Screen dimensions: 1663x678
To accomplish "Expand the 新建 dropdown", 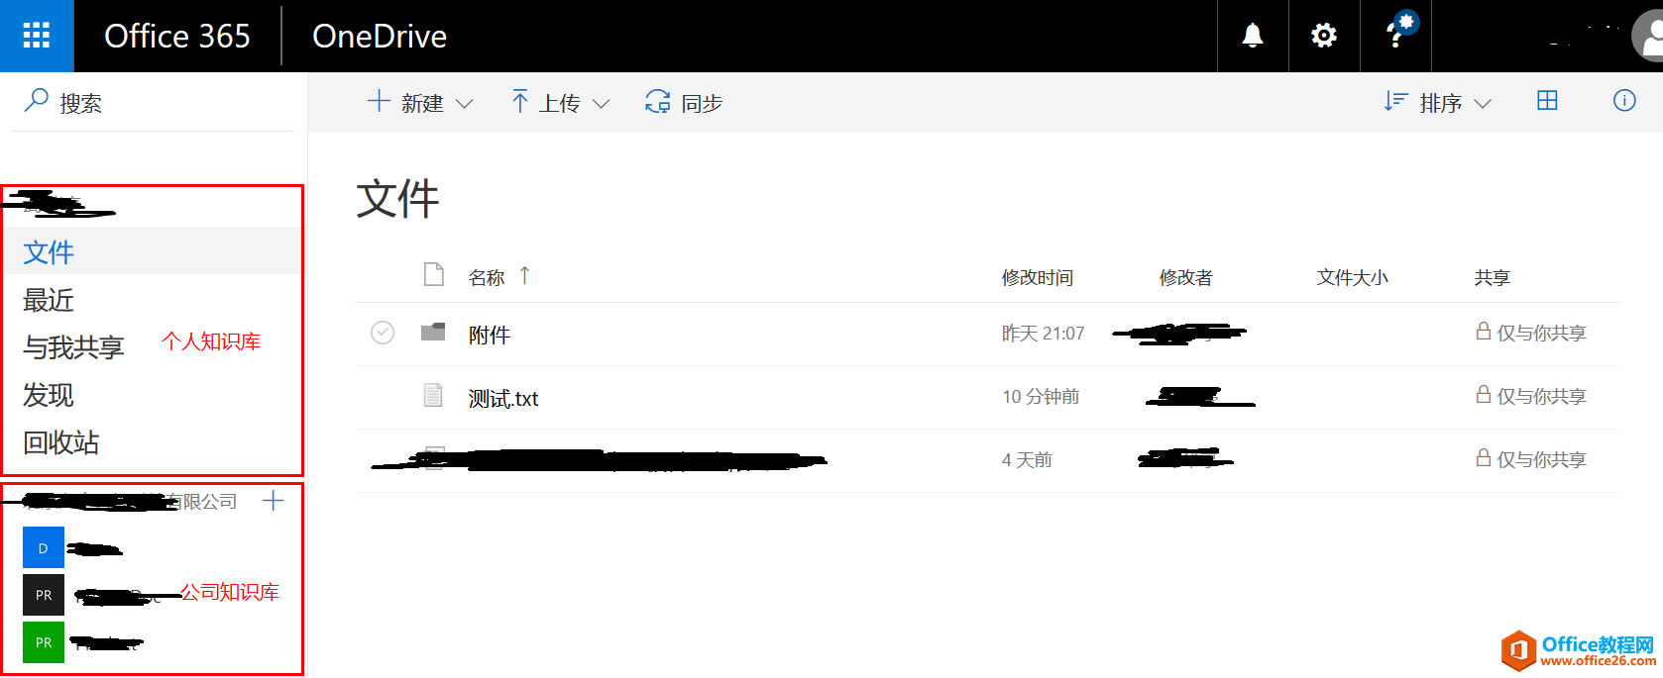I will tap(421, 102).
